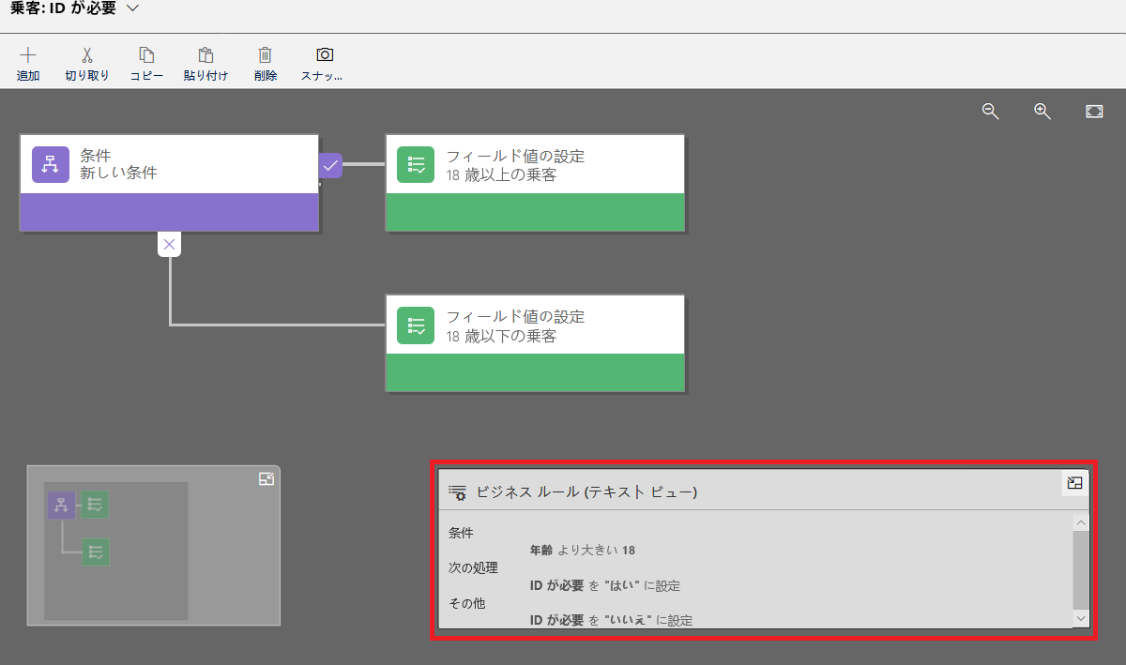Click the コピー copy icon

tap(146, 55)
